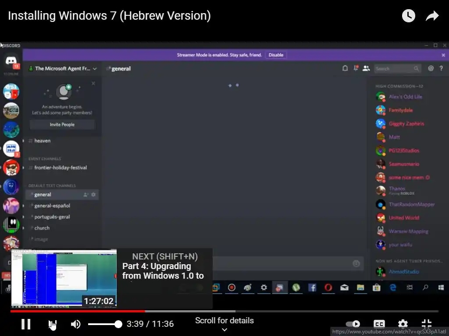This screenshot has height=336, width=449.
Task: Click the Windows Start button
Action: click(441, 287)
